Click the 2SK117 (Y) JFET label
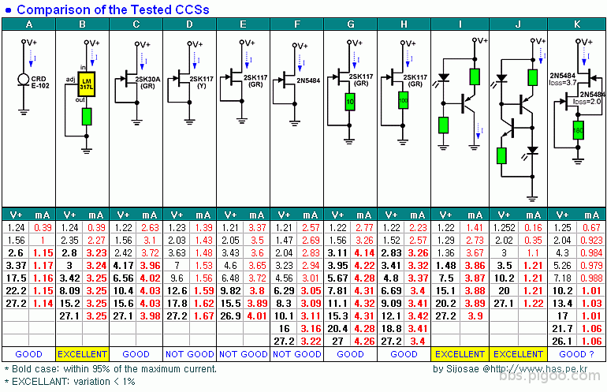This screenshot has width=607, height=392. [x=201, y=82]
